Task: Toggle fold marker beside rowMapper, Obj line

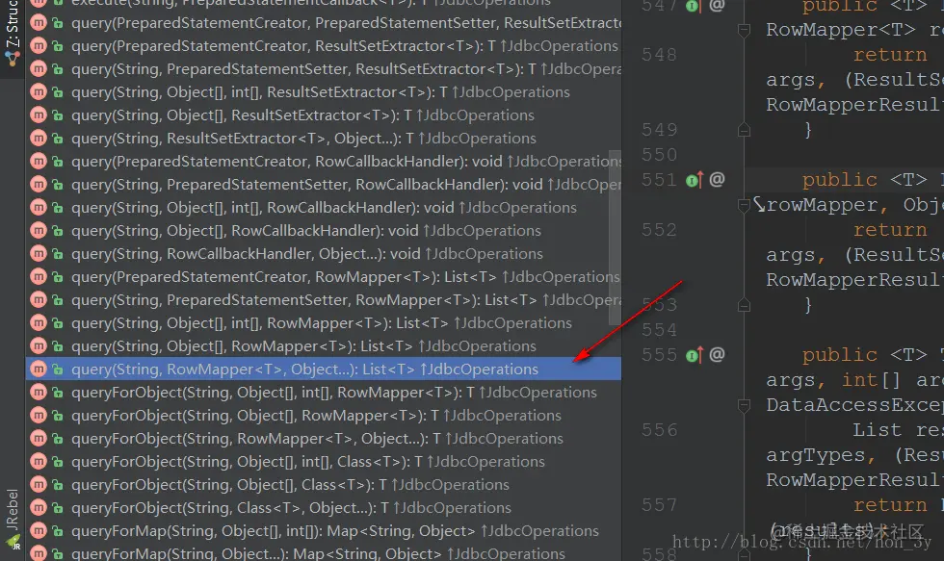Action: coord(744,206)
